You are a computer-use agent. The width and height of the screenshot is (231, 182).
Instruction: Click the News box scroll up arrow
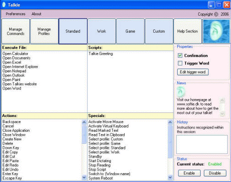tap(222, 100)
